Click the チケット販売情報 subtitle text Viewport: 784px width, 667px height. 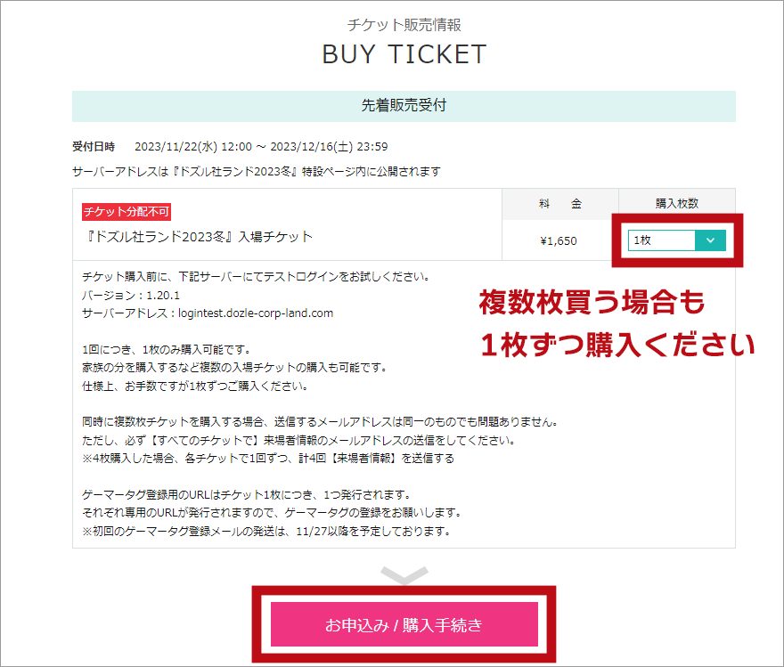tap(404, 24)
